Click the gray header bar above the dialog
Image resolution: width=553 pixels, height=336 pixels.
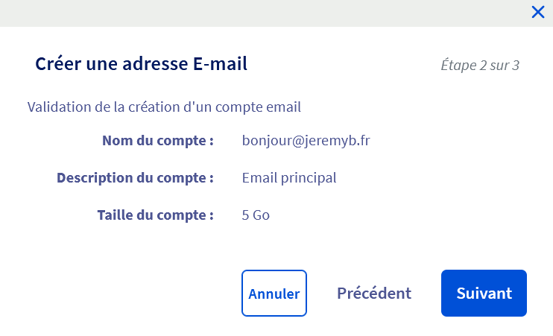point(261,13)
